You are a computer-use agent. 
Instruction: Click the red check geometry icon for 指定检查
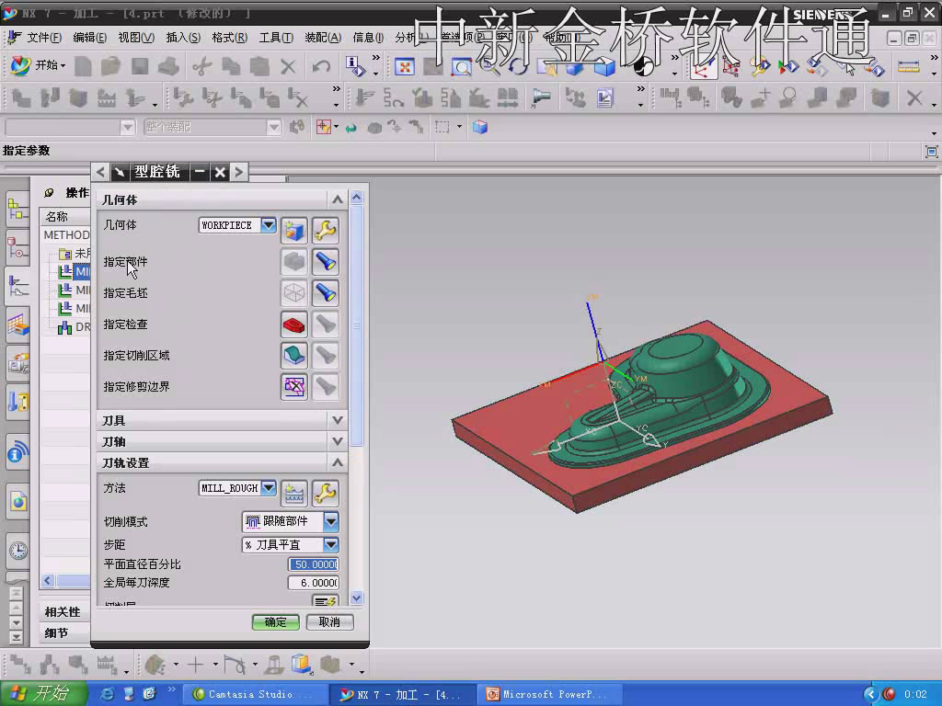293,325
